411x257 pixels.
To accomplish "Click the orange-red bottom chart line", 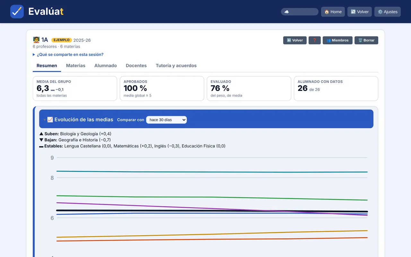I will tap(212, 239).
